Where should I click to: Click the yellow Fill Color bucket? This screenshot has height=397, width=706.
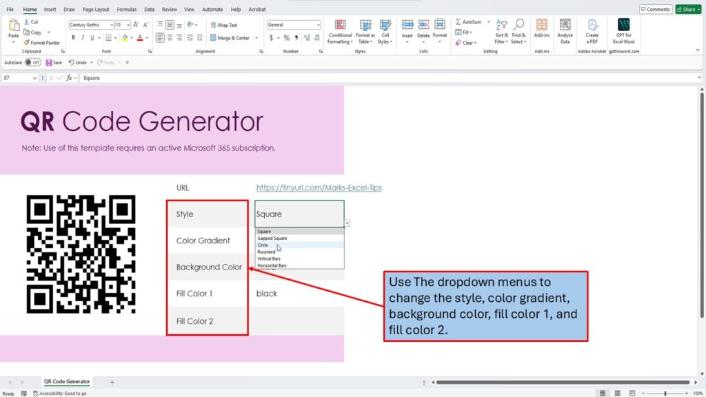pyautogui.click(x=125, y=38)
